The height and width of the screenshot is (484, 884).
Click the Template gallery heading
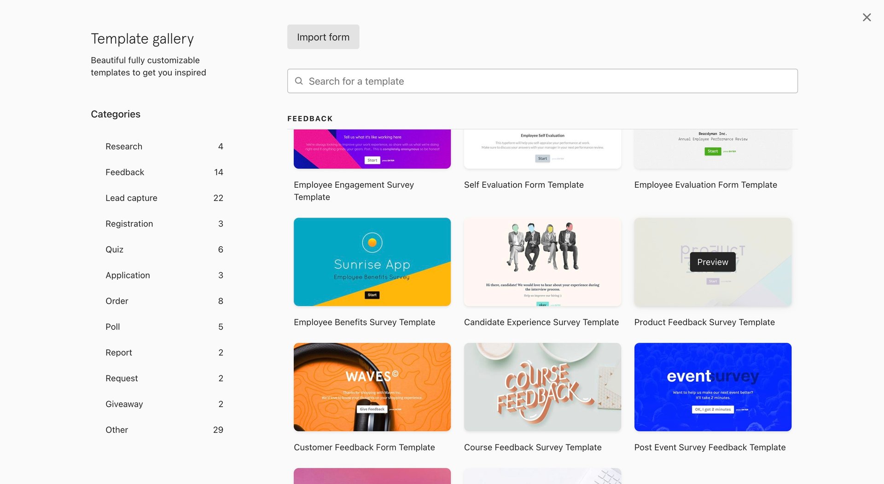[x=142, y=39]
